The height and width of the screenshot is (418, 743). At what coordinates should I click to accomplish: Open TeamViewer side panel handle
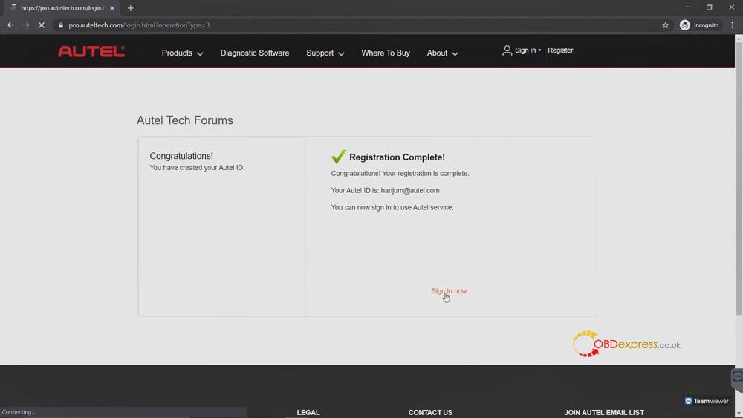737,377
